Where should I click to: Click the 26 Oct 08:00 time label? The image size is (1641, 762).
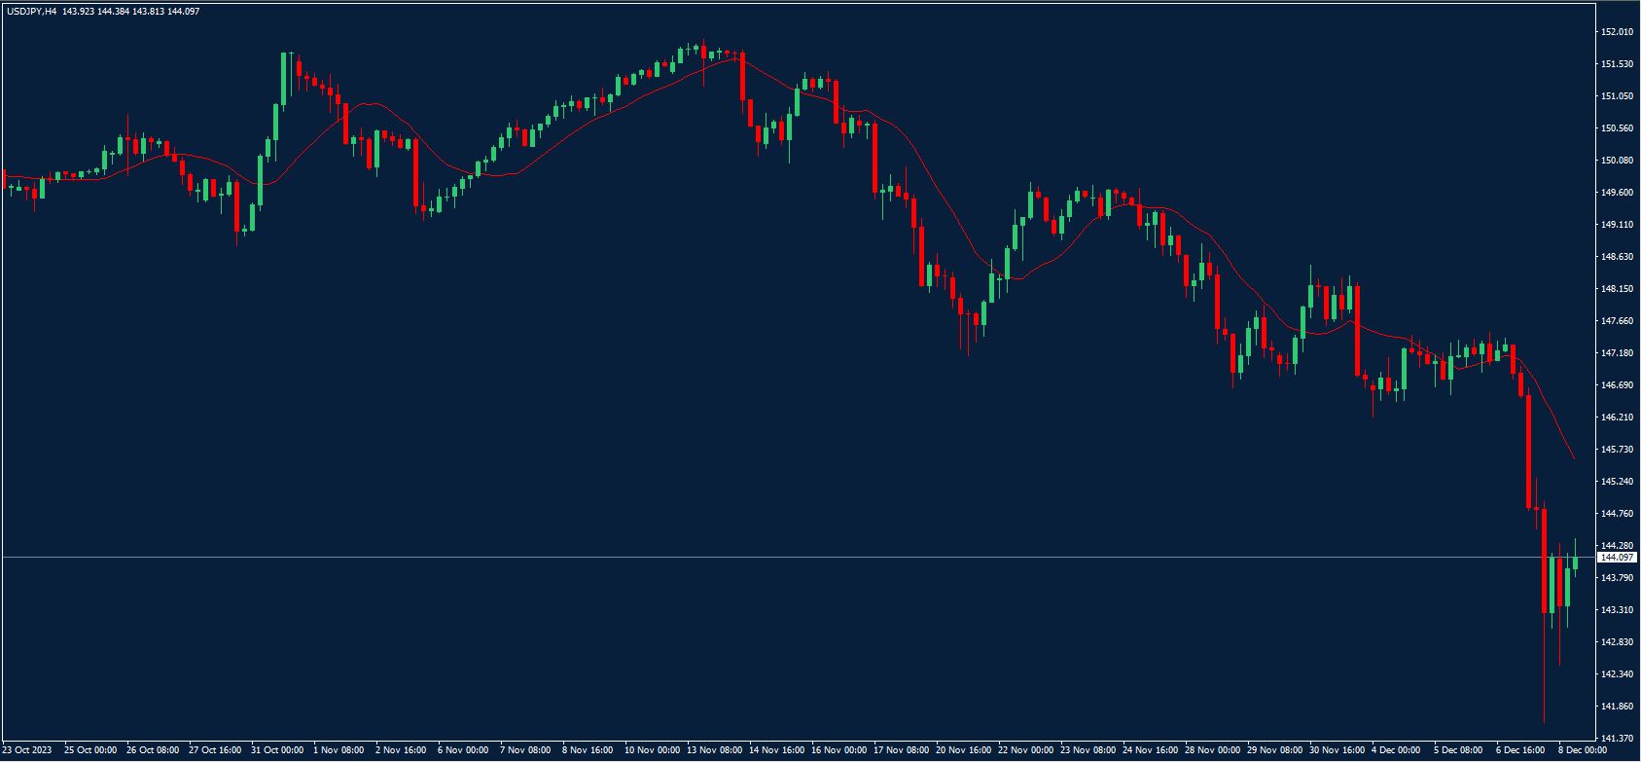click(153, 750)
